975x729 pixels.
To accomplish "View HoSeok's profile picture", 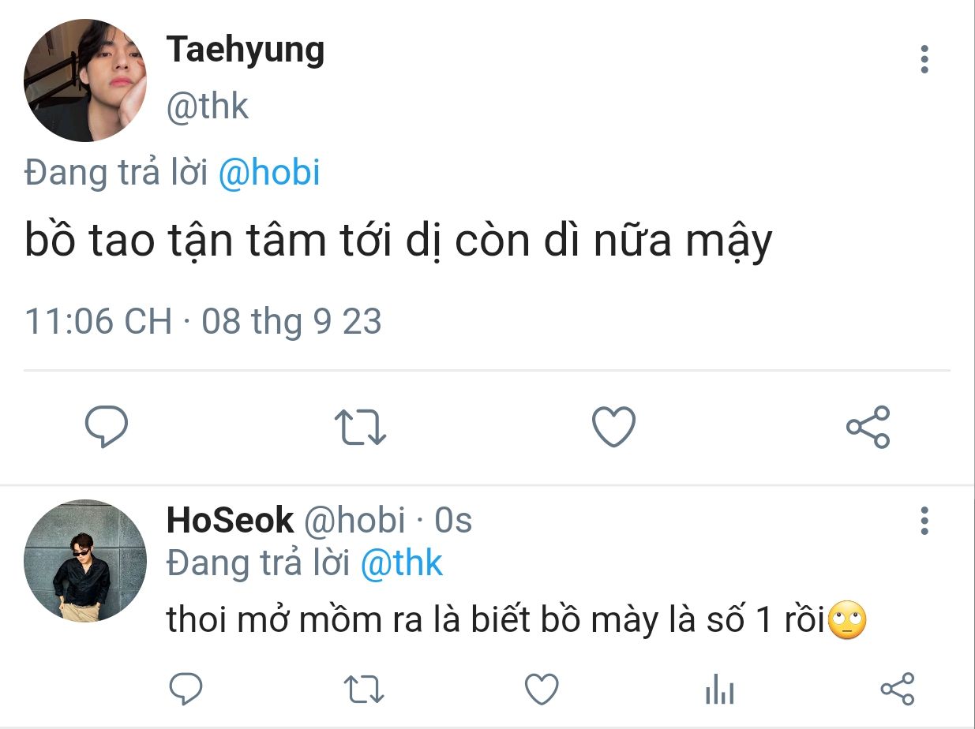I will 85,560.
